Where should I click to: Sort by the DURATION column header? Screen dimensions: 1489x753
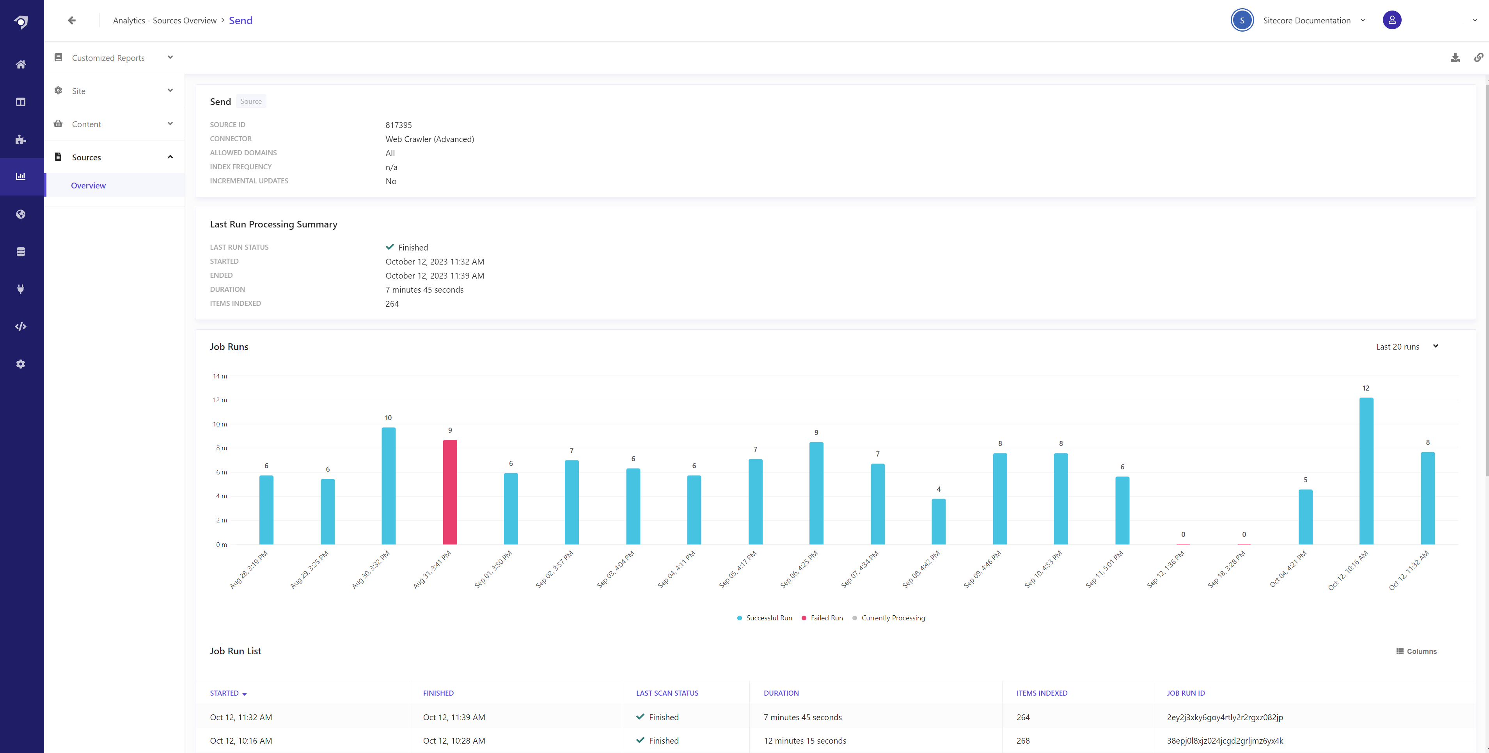781,693
